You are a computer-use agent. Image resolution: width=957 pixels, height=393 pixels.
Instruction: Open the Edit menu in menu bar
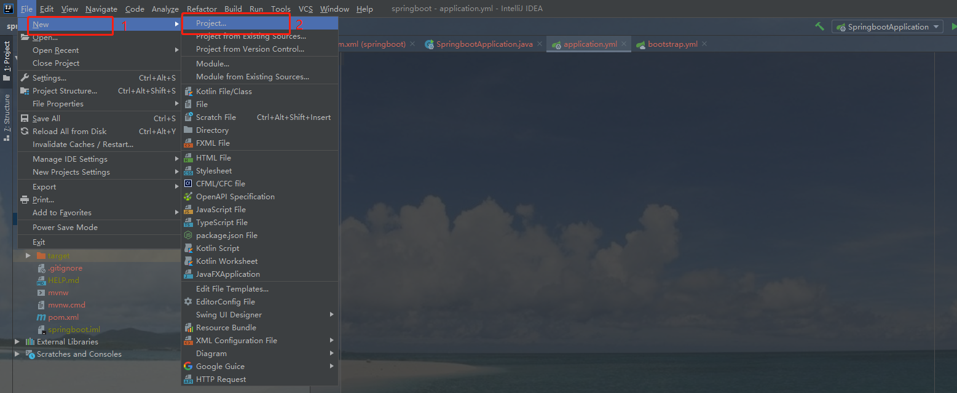(x=47, y=9)
